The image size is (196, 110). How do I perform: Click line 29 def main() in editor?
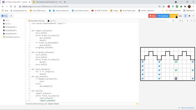pos(37,91)
